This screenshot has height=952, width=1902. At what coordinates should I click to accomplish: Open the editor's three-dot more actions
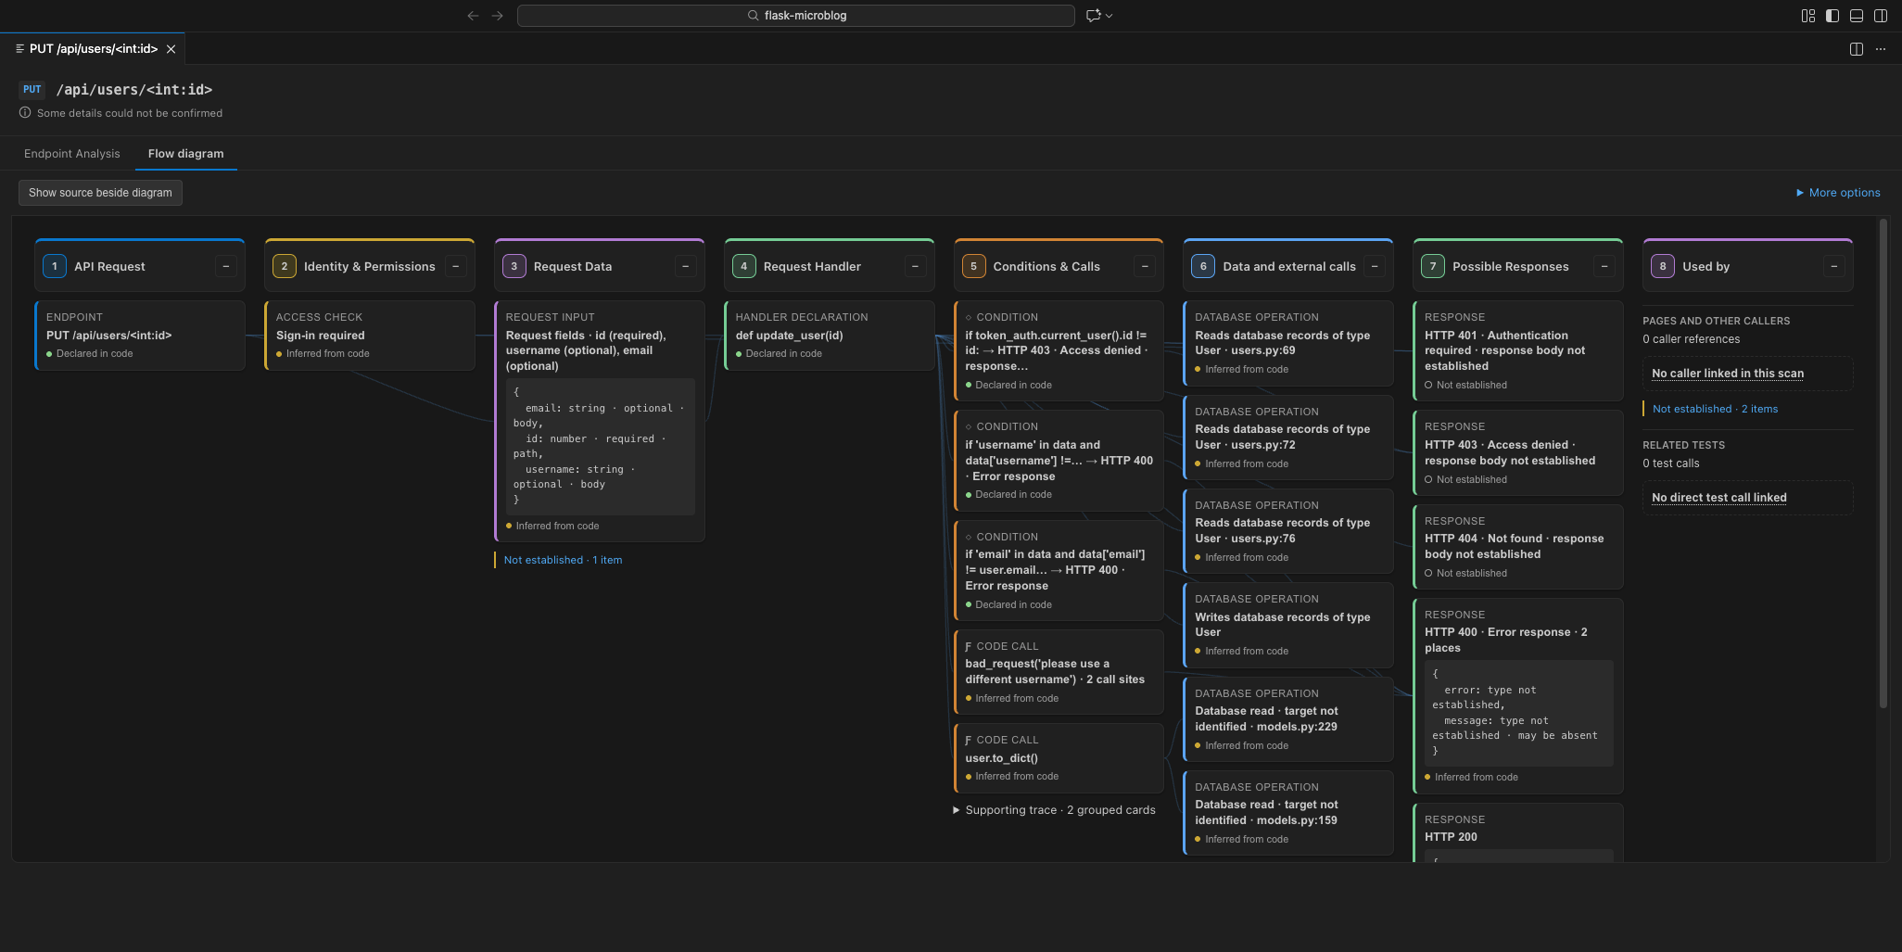tap(1881, 49)
